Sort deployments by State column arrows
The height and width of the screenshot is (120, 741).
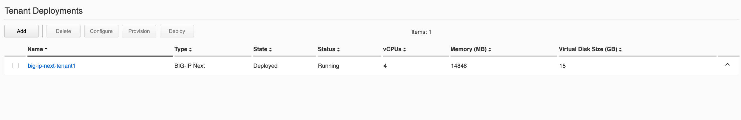click(x=270, y=50)
